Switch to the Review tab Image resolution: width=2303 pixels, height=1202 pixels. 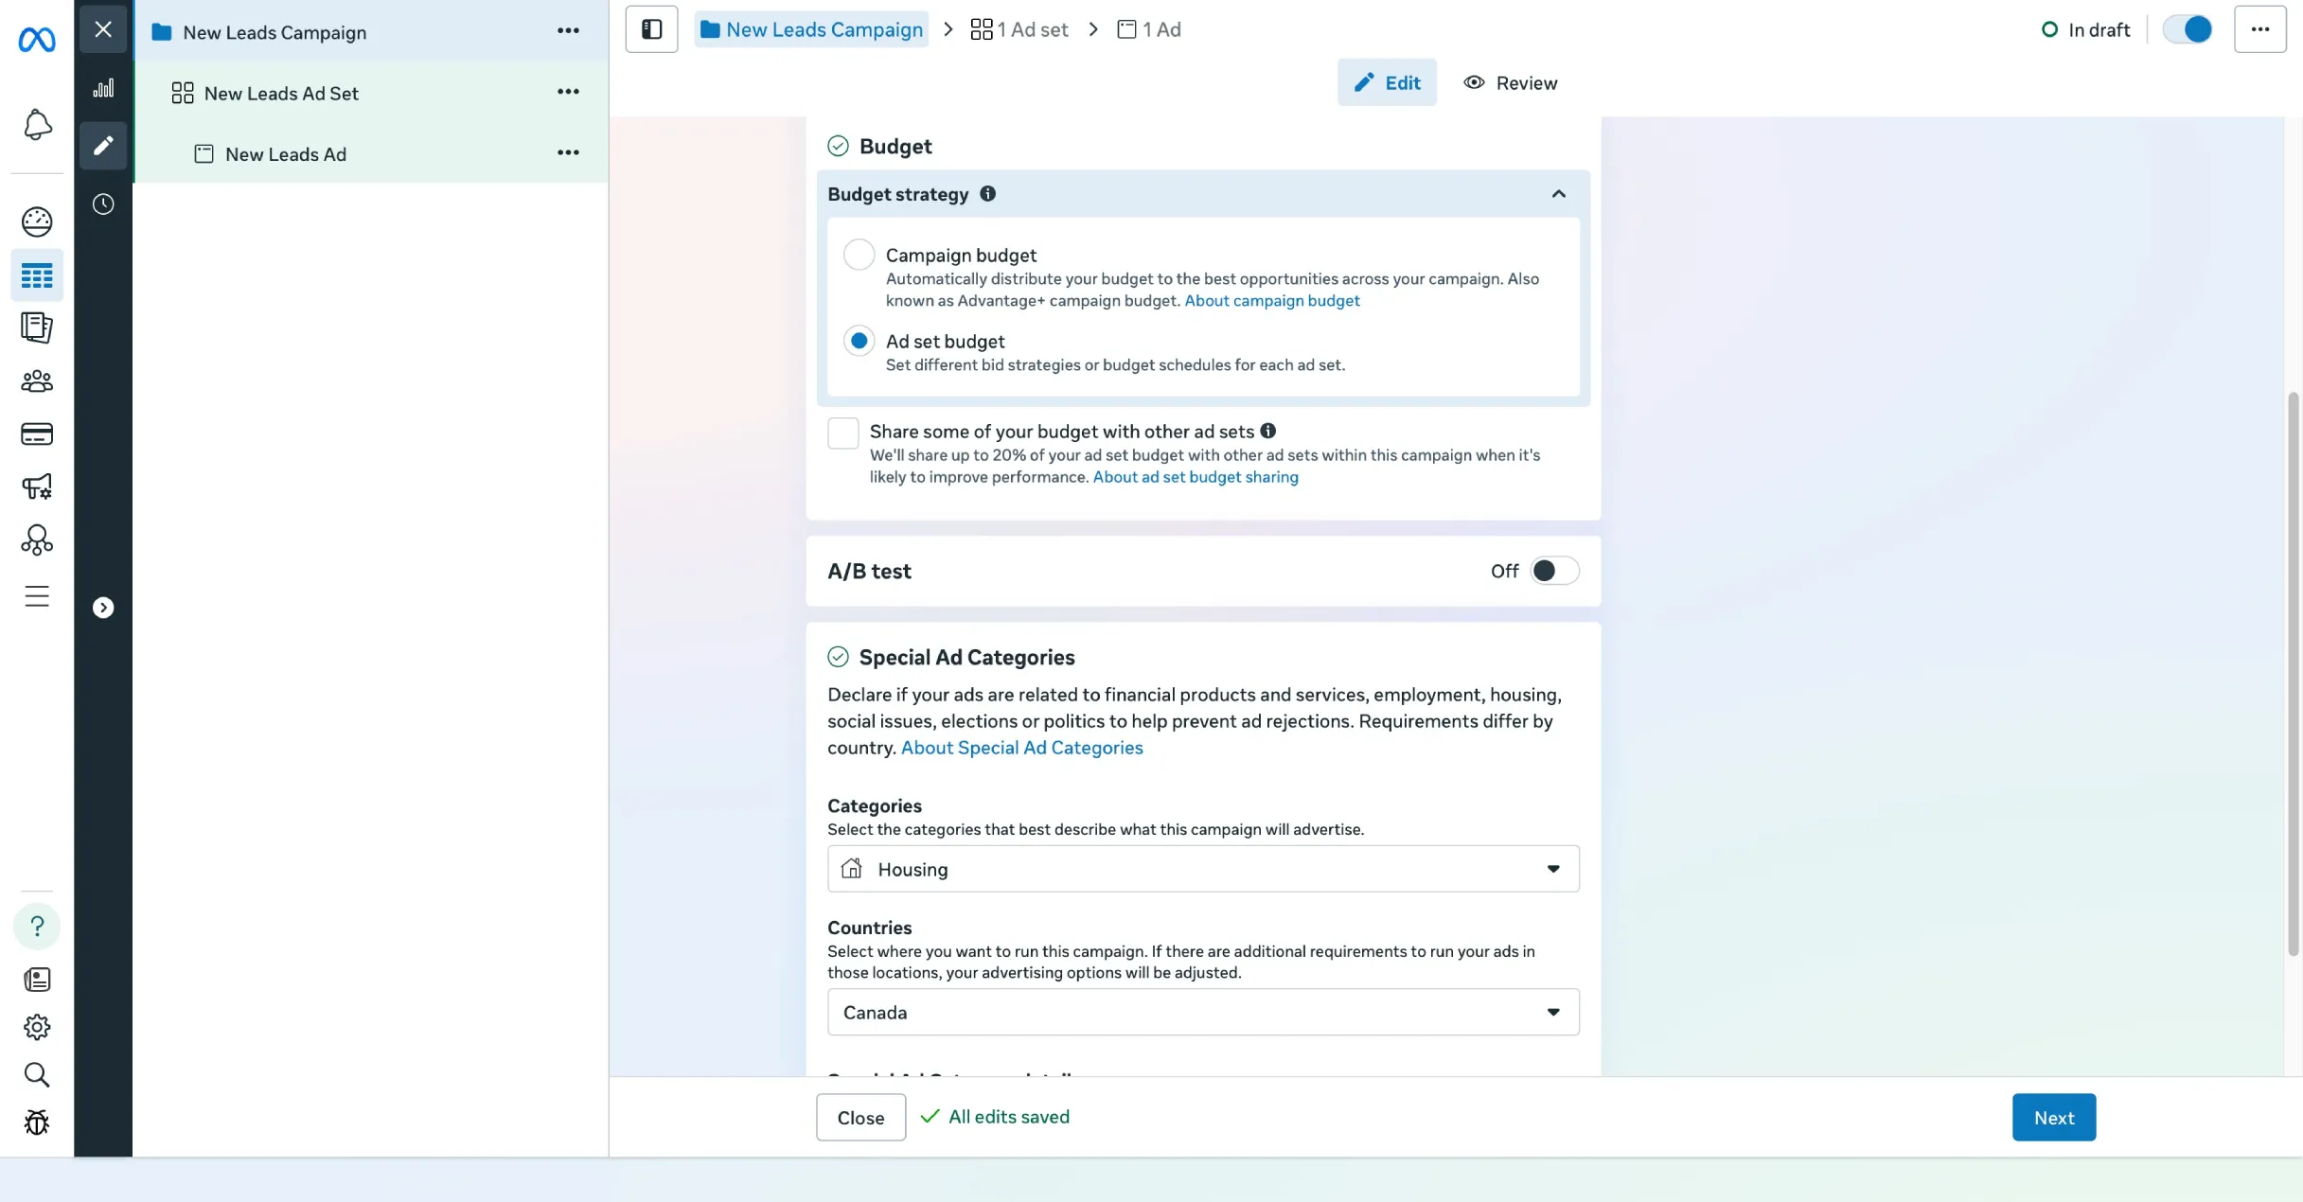[1510, 83]
